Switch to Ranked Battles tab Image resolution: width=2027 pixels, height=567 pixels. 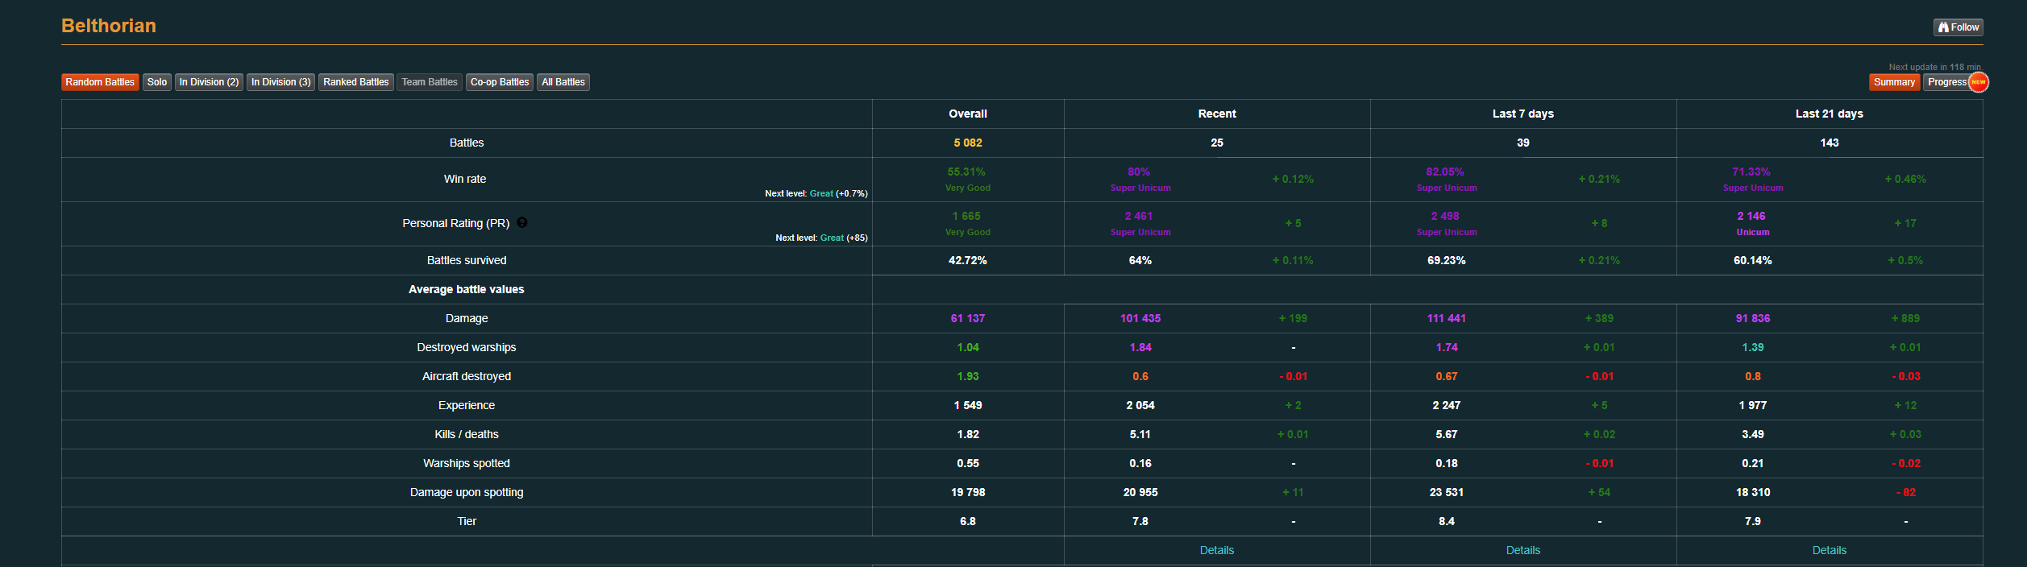click(356, 82)
